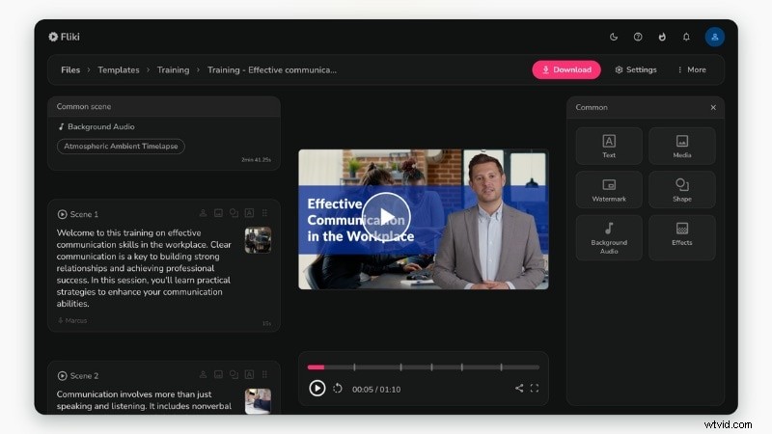
Task: Add text layer to Scene 1
Action: [x=249, y=213]
